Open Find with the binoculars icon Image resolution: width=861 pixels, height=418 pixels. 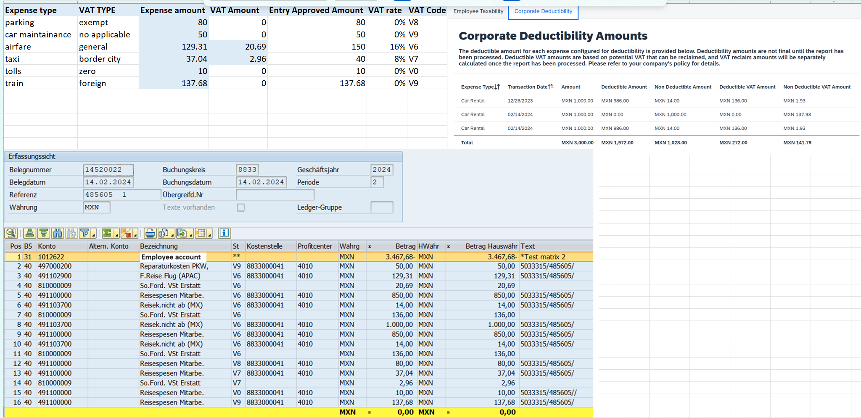[57, 233]
